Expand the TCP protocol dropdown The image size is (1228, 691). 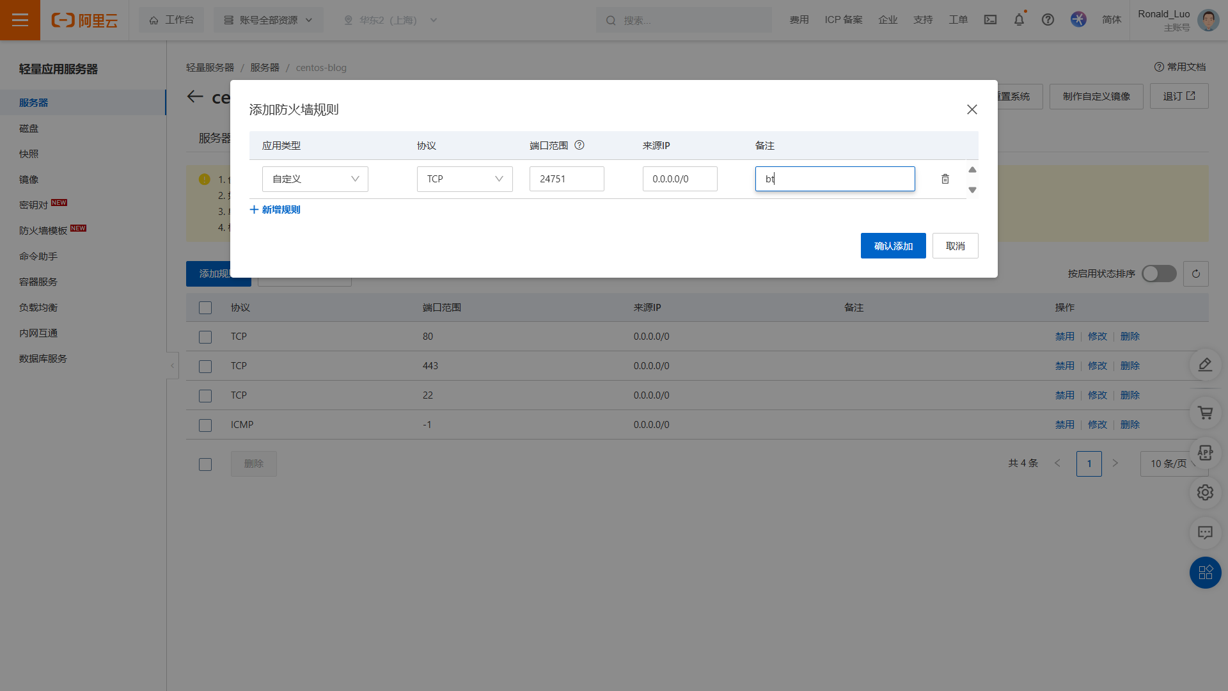464,179
